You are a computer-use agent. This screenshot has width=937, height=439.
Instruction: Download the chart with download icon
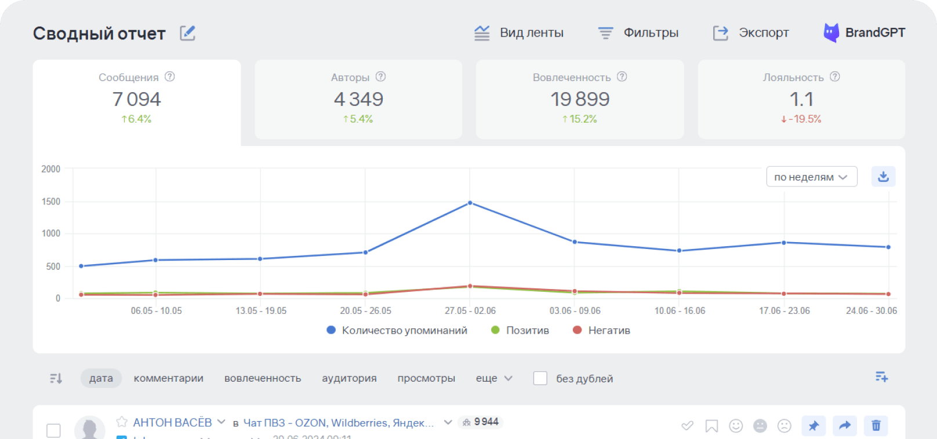point(883,177)
